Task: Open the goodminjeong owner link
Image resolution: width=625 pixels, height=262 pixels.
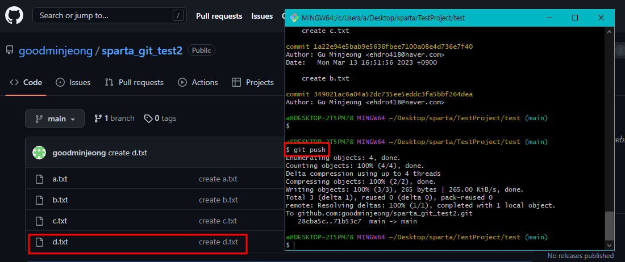Action: [56, 51]
